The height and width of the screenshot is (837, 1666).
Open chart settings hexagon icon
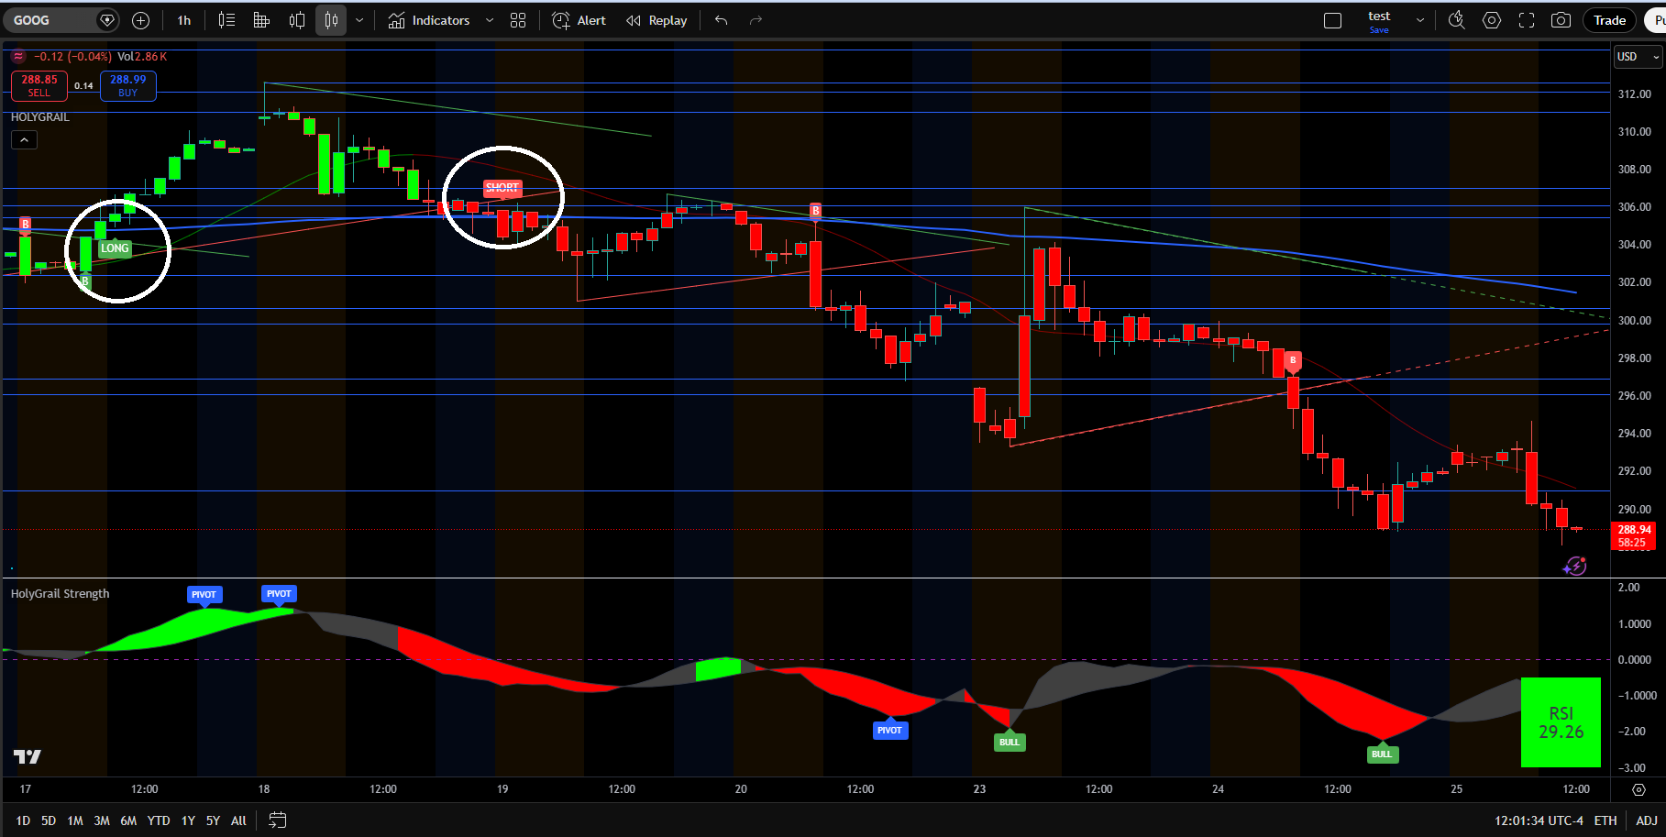1492,20
